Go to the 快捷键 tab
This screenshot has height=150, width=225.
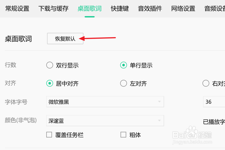(x=120, y=9)
